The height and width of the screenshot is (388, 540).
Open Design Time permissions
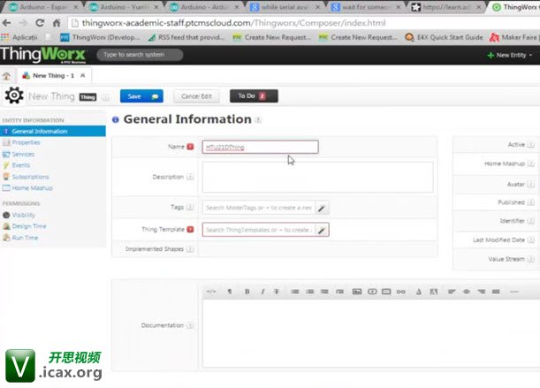(29, 226)
